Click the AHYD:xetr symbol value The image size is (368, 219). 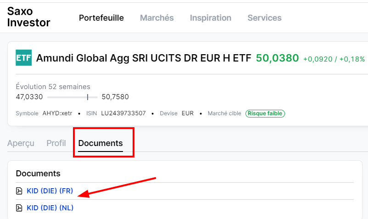tap(57, 113)
